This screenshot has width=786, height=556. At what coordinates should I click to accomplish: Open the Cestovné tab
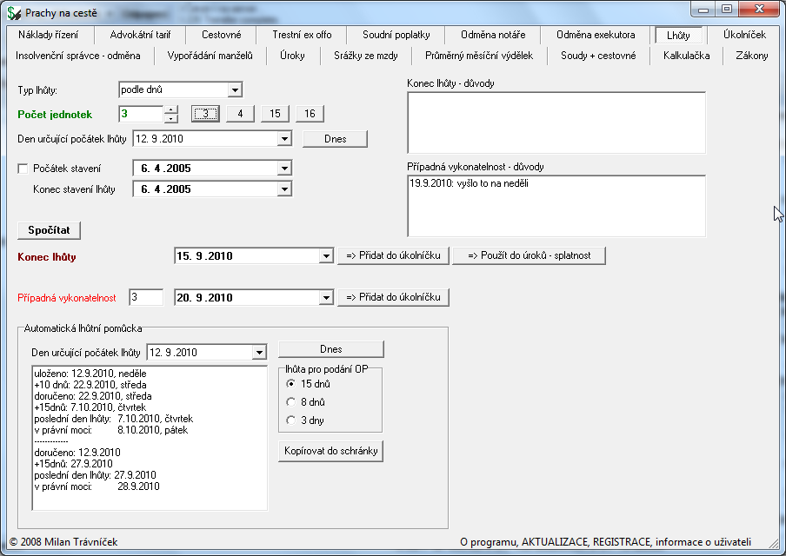tap(221, 35)
